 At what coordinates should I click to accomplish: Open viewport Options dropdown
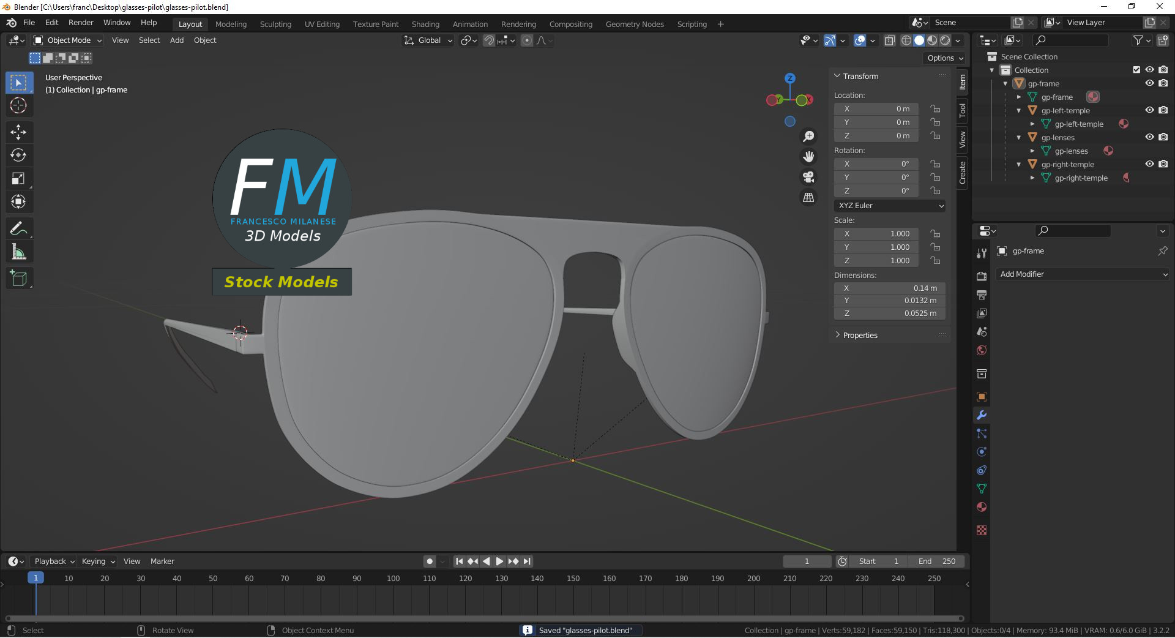click(x=945, y=58)
